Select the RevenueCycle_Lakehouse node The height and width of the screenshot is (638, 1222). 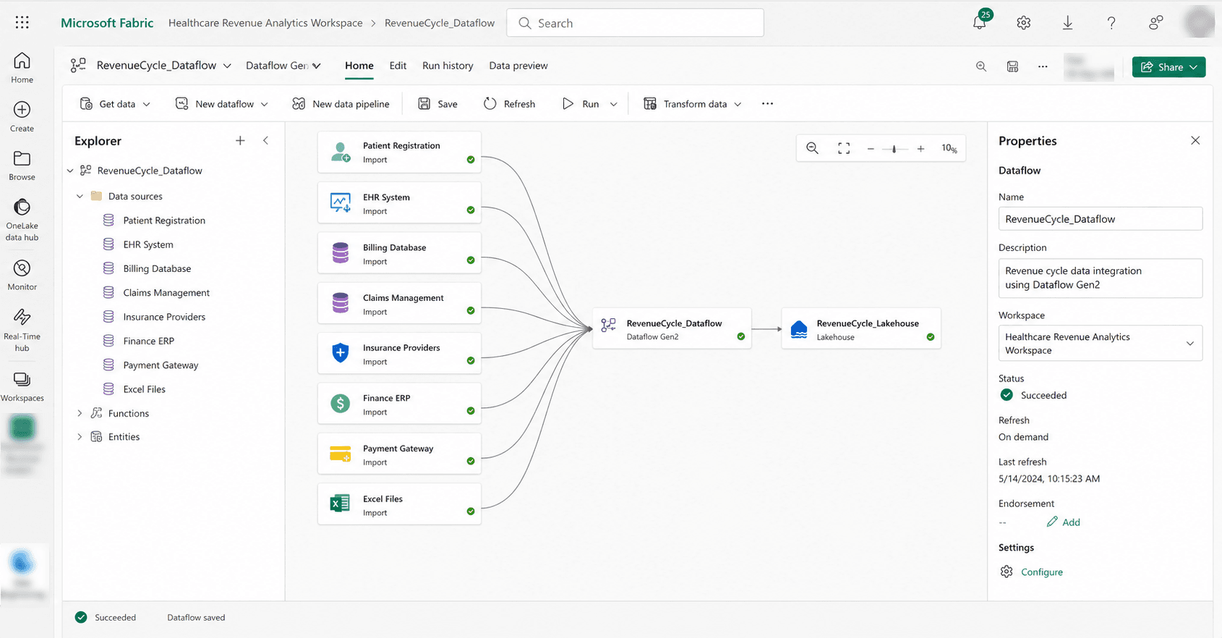click(861, 329)
